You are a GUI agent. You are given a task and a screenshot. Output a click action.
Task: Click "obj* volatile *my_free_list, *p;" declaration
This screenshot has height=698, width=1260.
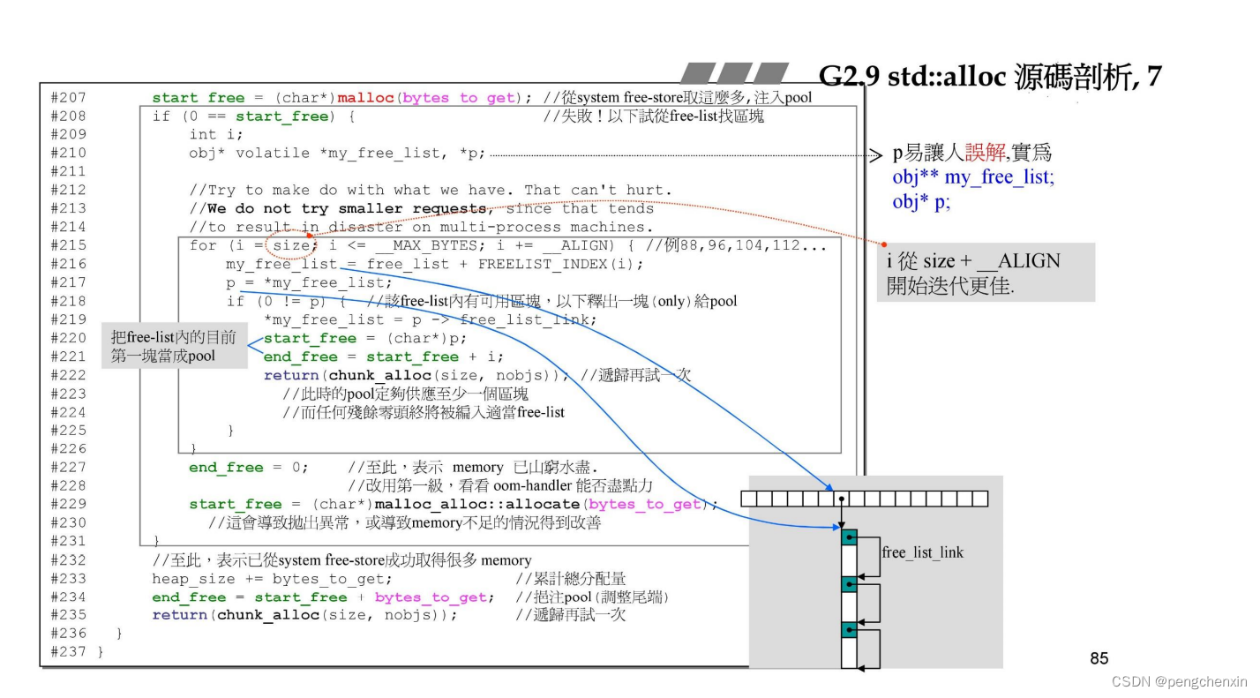[338, 154]
